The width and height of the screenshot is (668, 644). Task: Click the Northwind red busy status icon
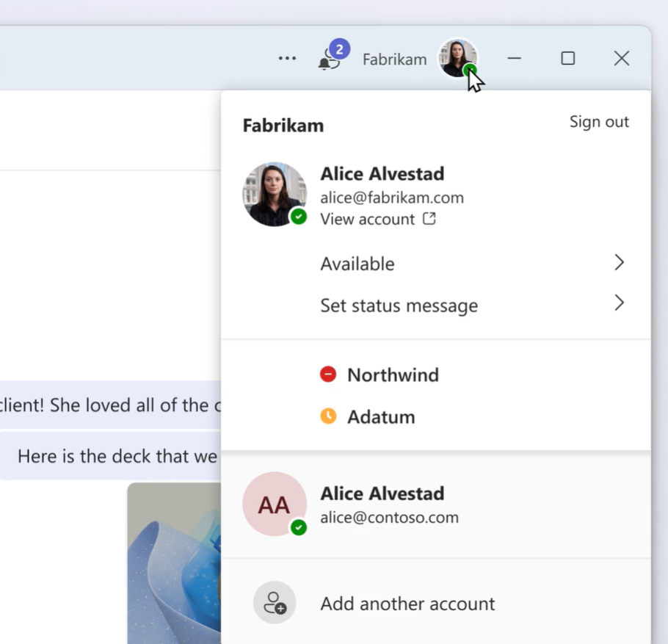coord(328,375)
